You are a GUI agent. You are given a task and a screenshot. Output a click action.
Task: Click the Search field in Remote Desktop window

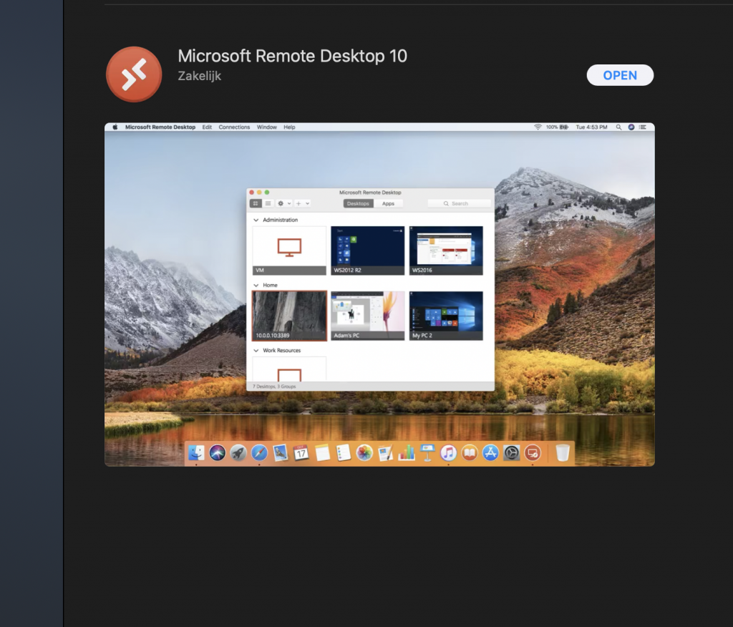tap(459, 203)
